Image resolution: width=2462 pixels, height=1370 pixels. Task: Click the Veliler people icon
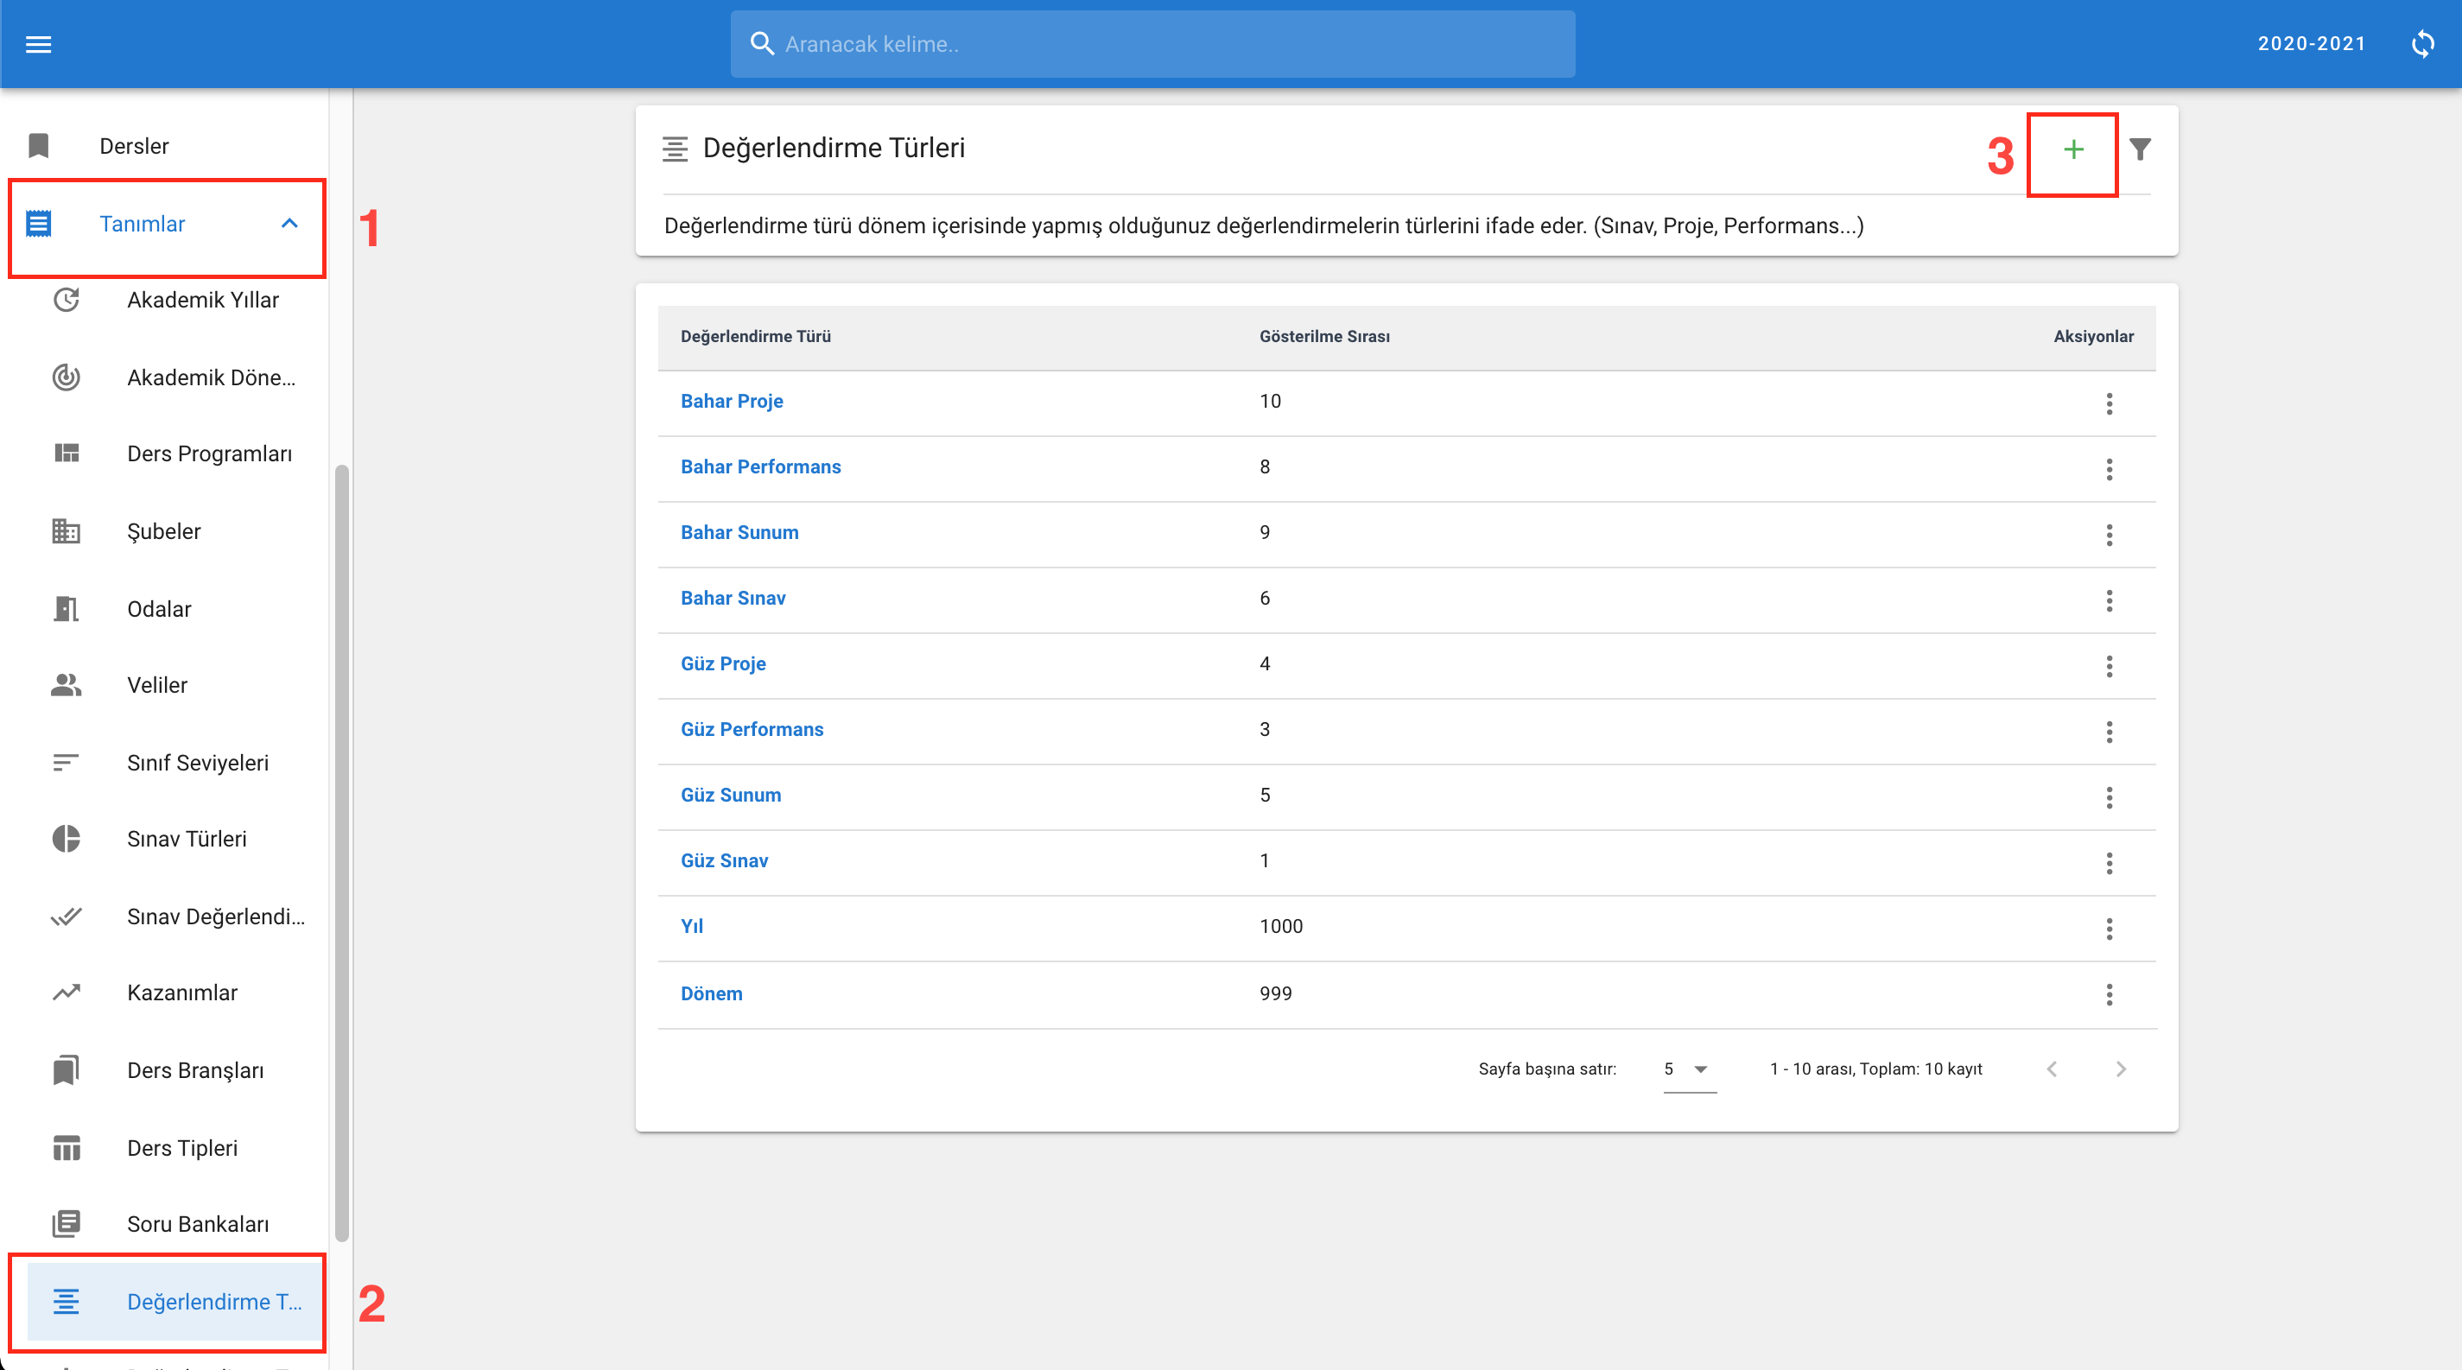tap(66, 685)
